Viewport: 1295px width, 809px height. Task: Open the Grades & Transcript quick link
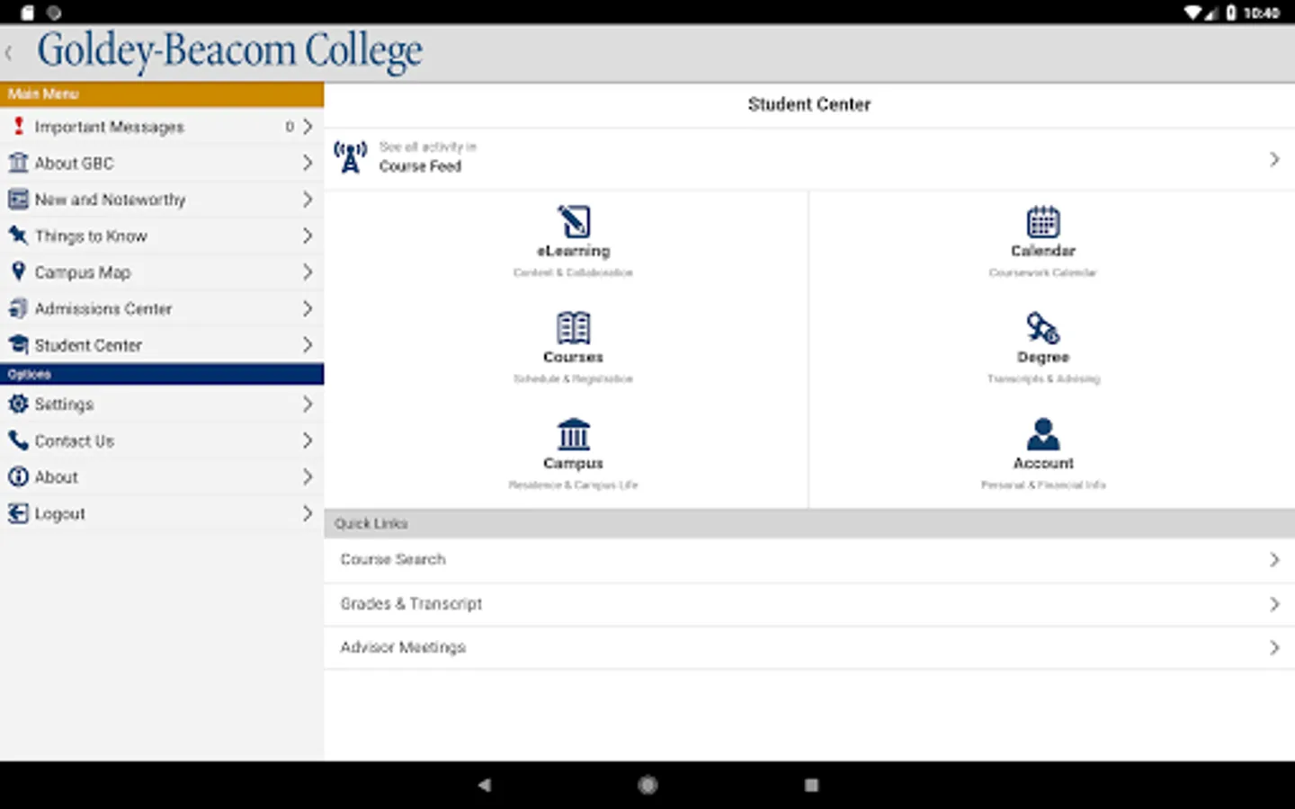pos(809,604)
